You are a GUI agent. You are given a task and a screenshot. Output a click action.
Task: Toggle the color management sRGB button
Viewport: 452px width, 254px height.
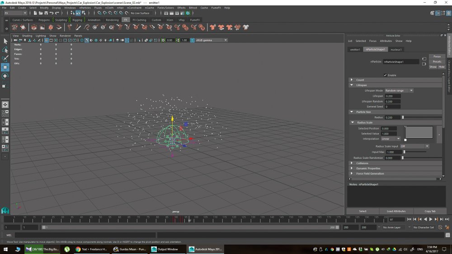pos(192,40)
